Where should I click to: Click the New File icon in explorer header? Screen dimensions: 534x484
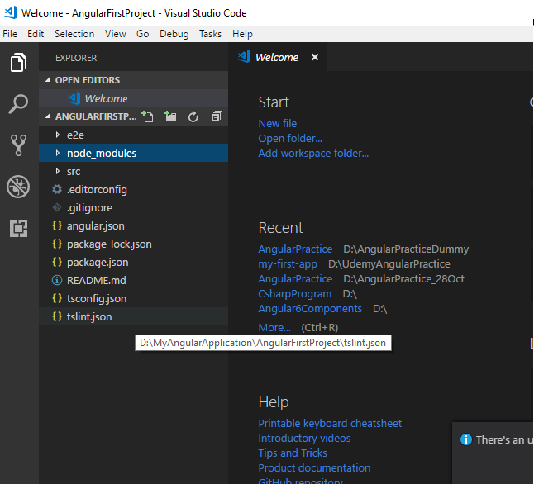(x=147, y=116)
